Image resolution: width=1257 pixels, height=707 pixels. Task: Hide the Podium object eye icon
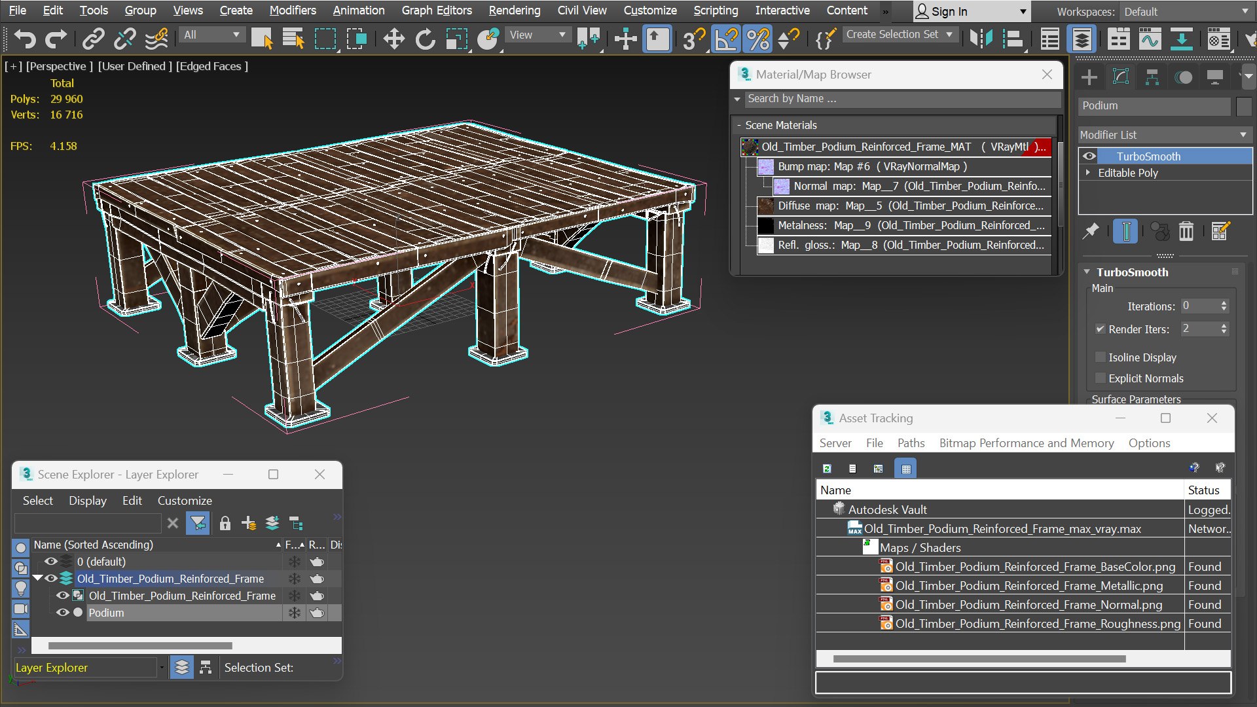[62, 613]
